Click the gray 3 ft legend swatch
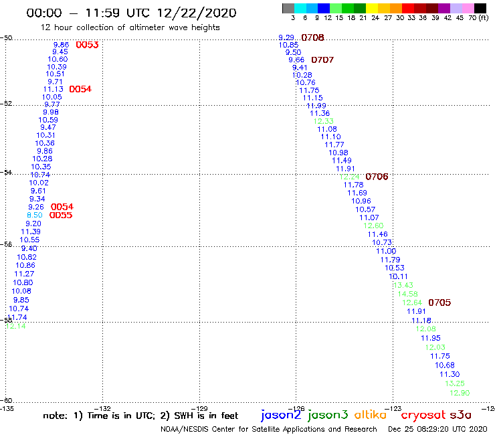Screen dimensions: 495x435 click(288, 8)
